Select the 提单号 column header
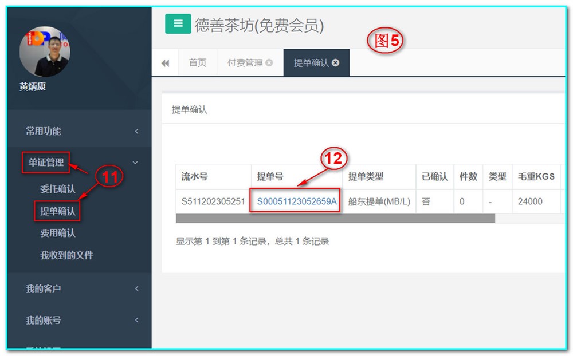Screen dimensions: 573x356 [x=272, y=177]
